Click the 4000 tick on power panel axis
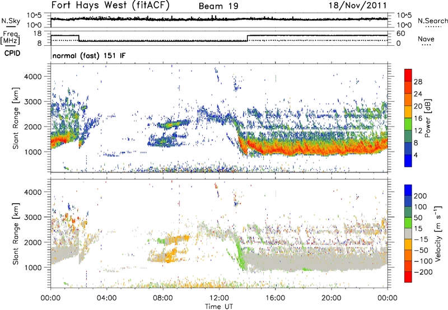448x310 pixels. [33, 77]
